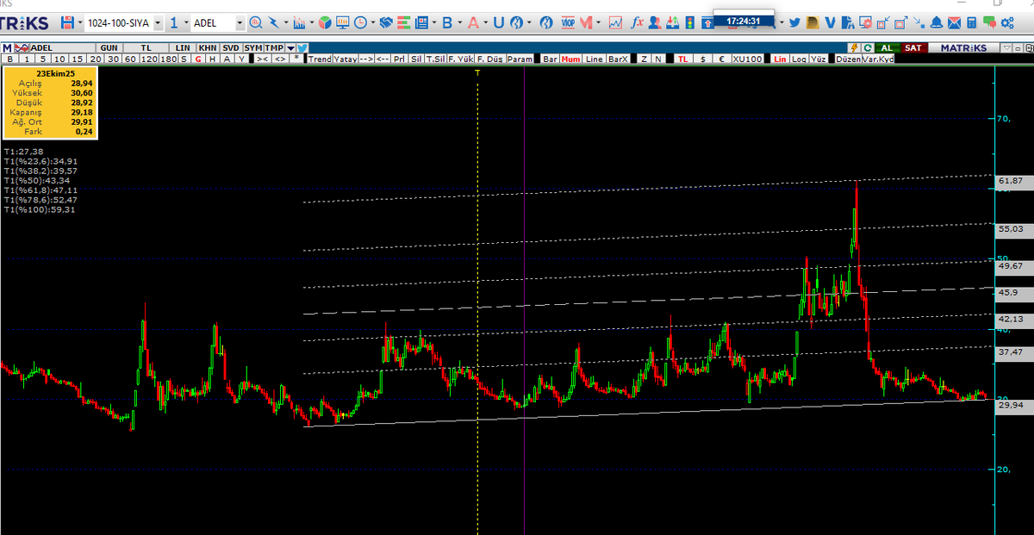Toggle Bar chart type

pyautogui.click(x=550, y=59)
